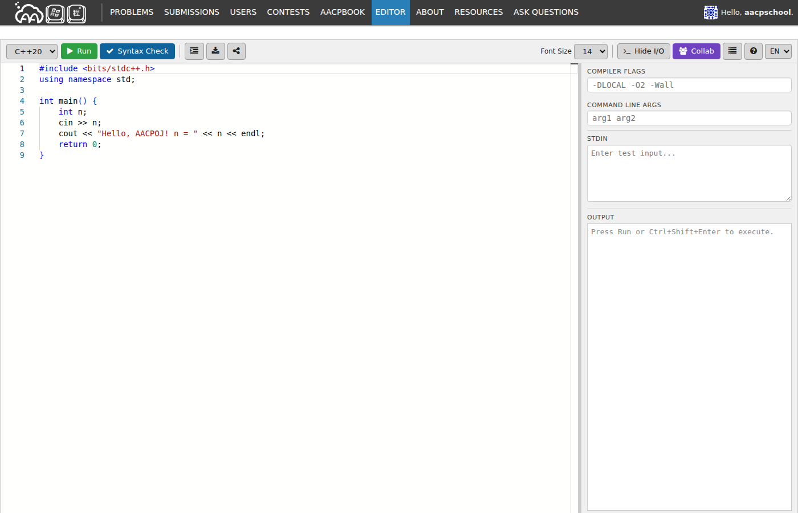Open the SUBMISSIONS page
The width and height of the screenshot is (798, 513).
pyautogui.click(x=192, y=12)
